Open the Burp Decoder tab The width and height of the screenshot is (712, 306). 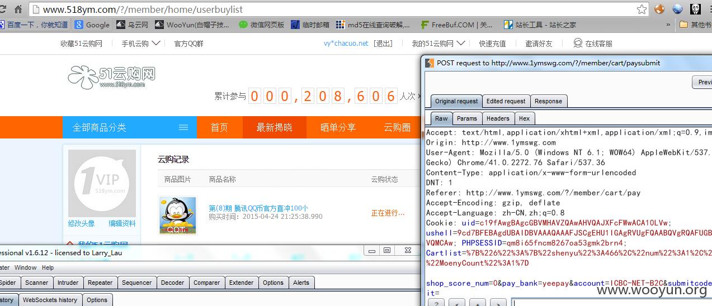click(172, 283)
